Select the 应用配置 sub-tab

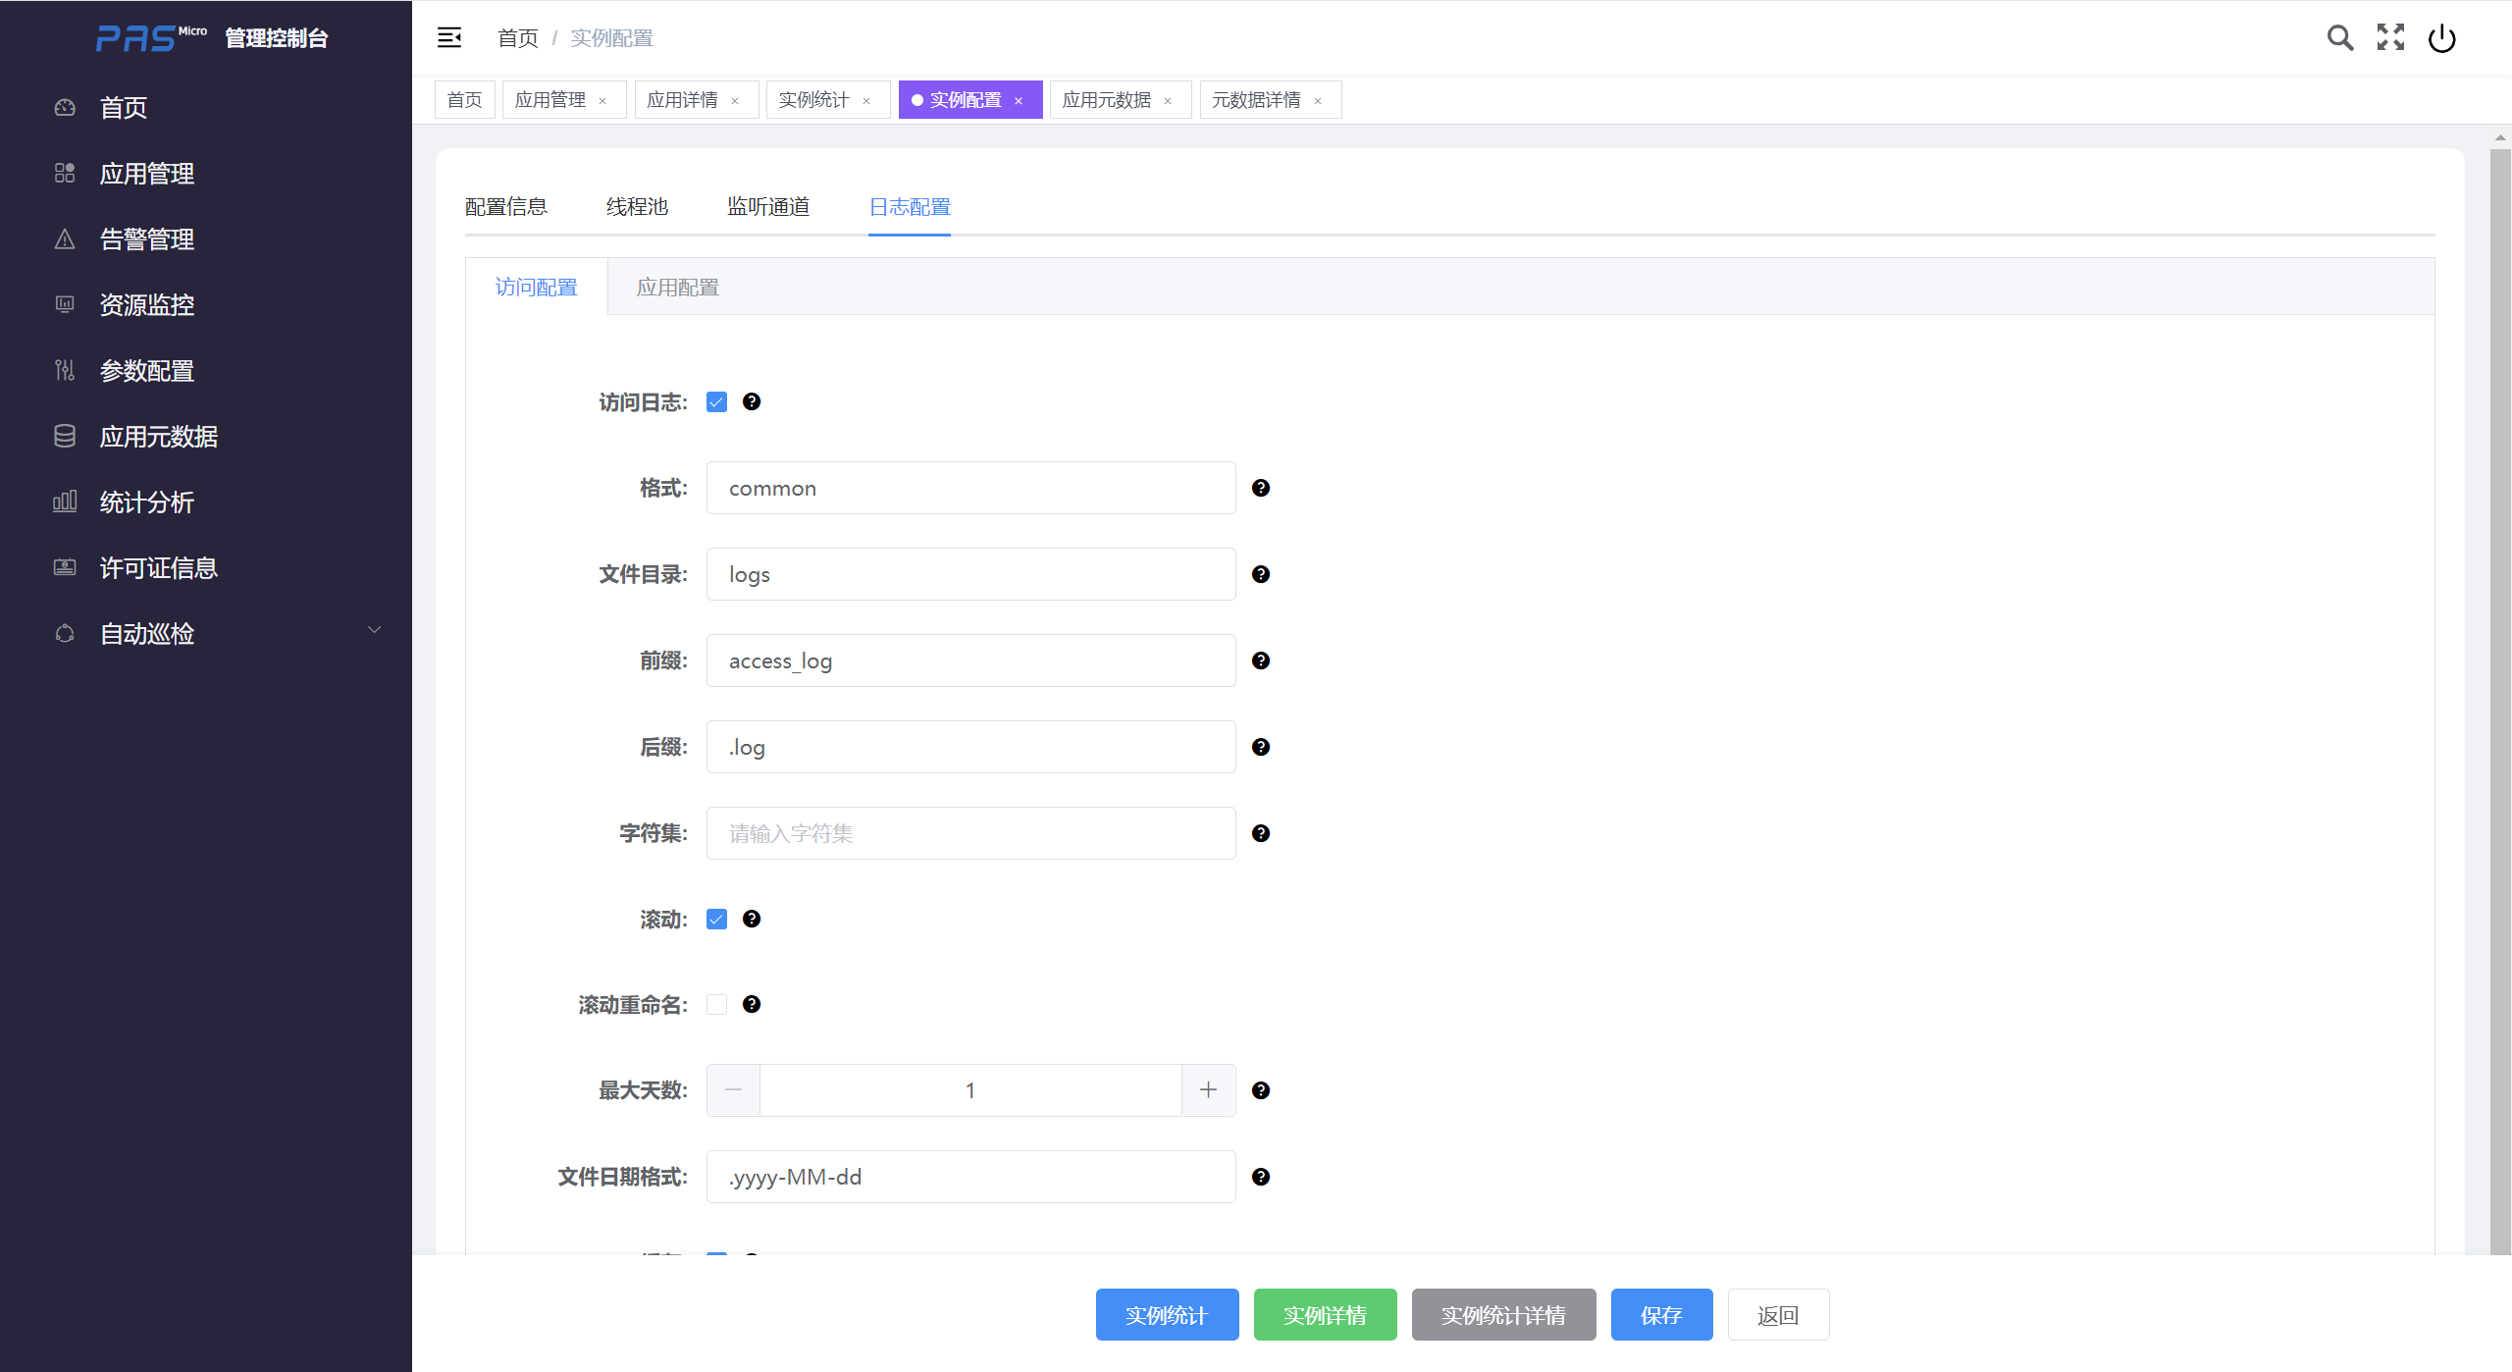(677, 288)
